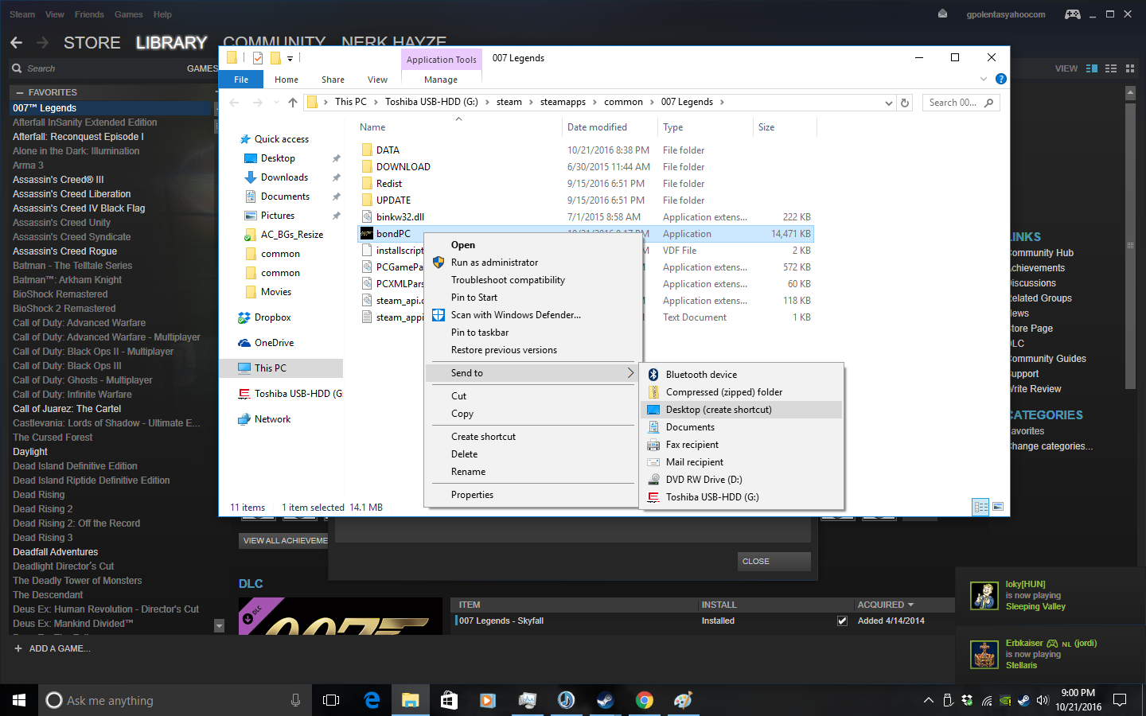Open the Manage ribbon tab
This screenshot has height=716, width=1146.
click(441, 80)
